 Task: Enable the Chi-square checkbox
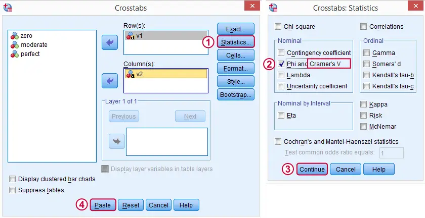(278, 26)
